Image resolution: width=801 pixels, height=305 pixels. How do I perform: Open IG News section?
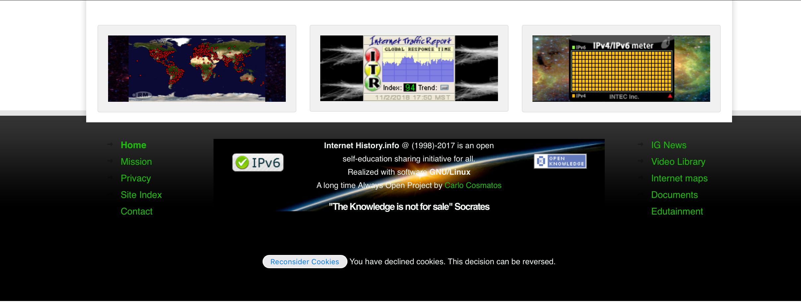point(668,145)
